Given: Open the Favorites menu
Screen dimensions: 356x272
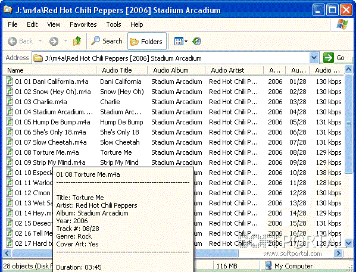Looking at the screenshot, I should (83, 24).
